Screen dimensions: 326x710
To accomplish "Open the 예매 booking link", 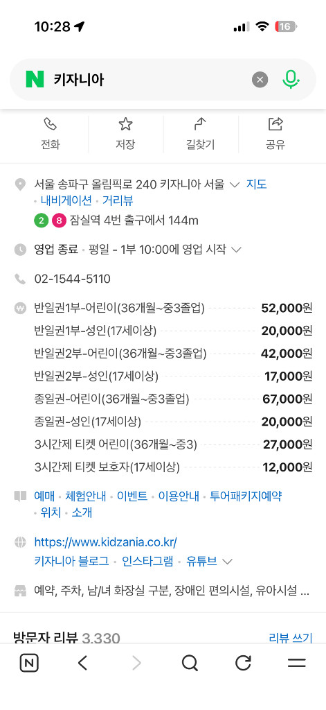I will tap(44, 496).
